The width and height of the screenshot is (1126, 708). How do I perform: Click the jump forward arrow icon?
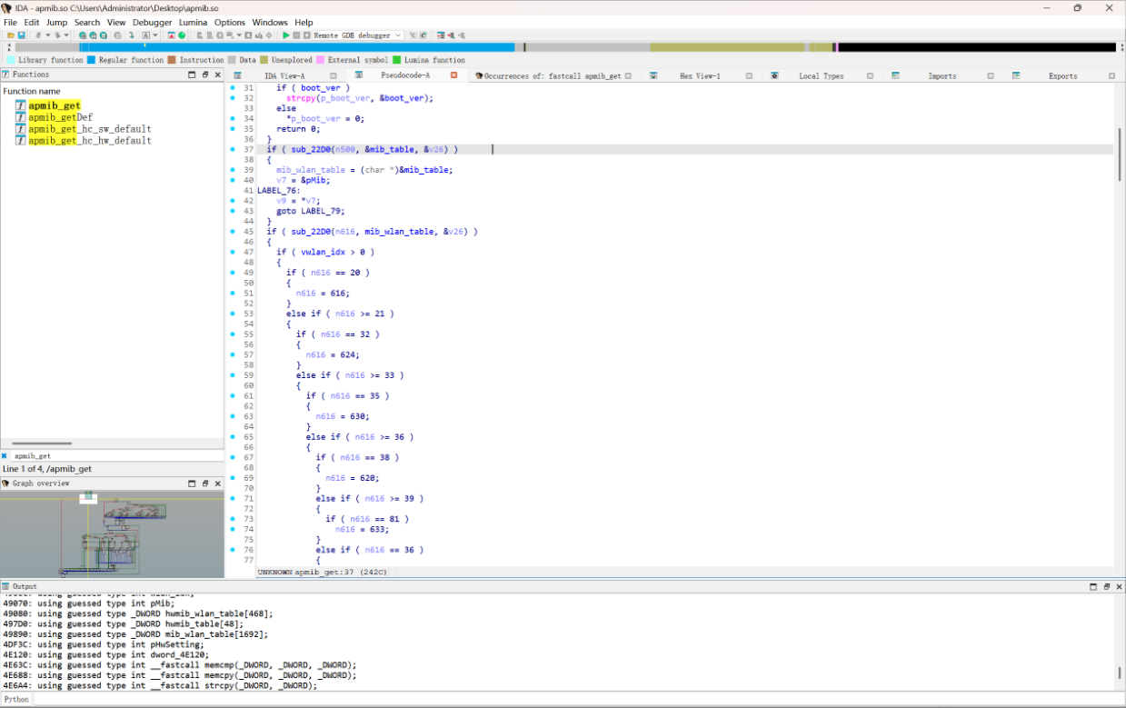pyautogui.click(x=57, y=35)
